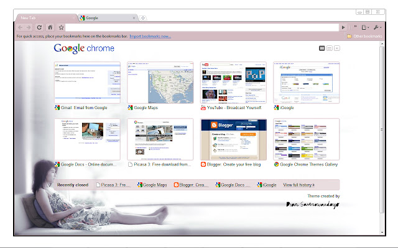Image resolution: width=398 pixels, height=248 pixels.
Task: Click the Google Docs title under thumbnail
Action: (x=88, y=164)
